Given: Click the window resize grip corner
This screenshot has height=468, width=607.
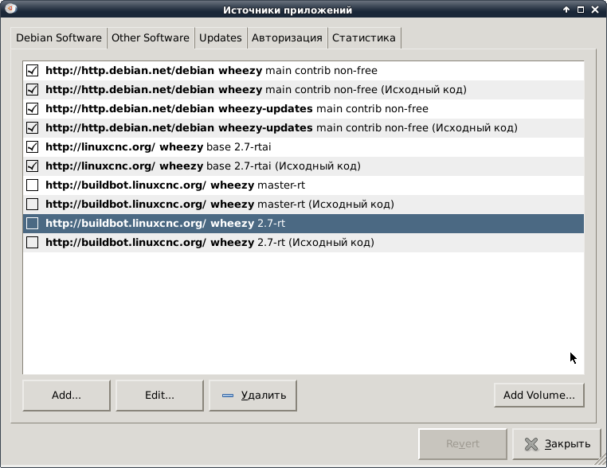Looking at the screenshot, I should click(601, 460).
